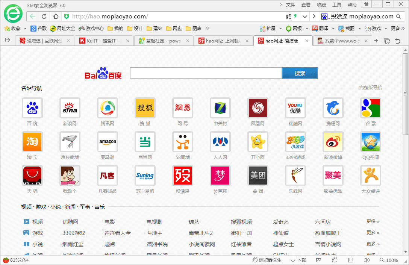Open 下载 downloads in the status bar

tap(298, 260)
